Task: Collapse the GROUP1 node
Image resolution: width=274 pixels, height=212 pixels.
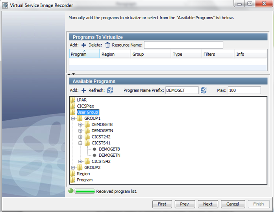Action: [73, 119]
